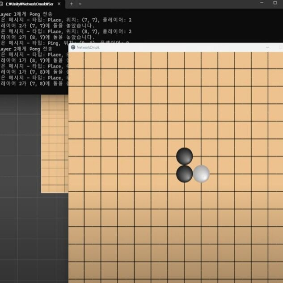Click the small Omok board behind the game window

click(55, 144)
